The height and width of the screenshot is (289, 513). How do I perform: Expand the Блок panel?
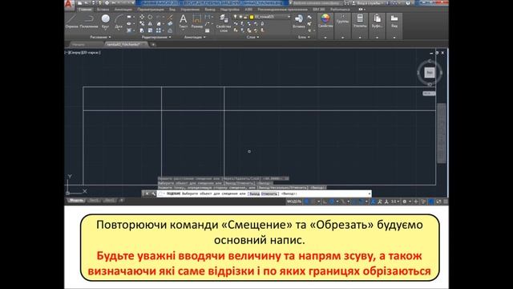coord(304,37)
